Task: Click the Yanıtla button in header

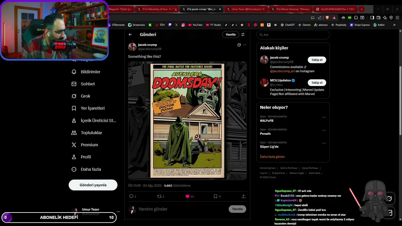Action: point(231,35)
